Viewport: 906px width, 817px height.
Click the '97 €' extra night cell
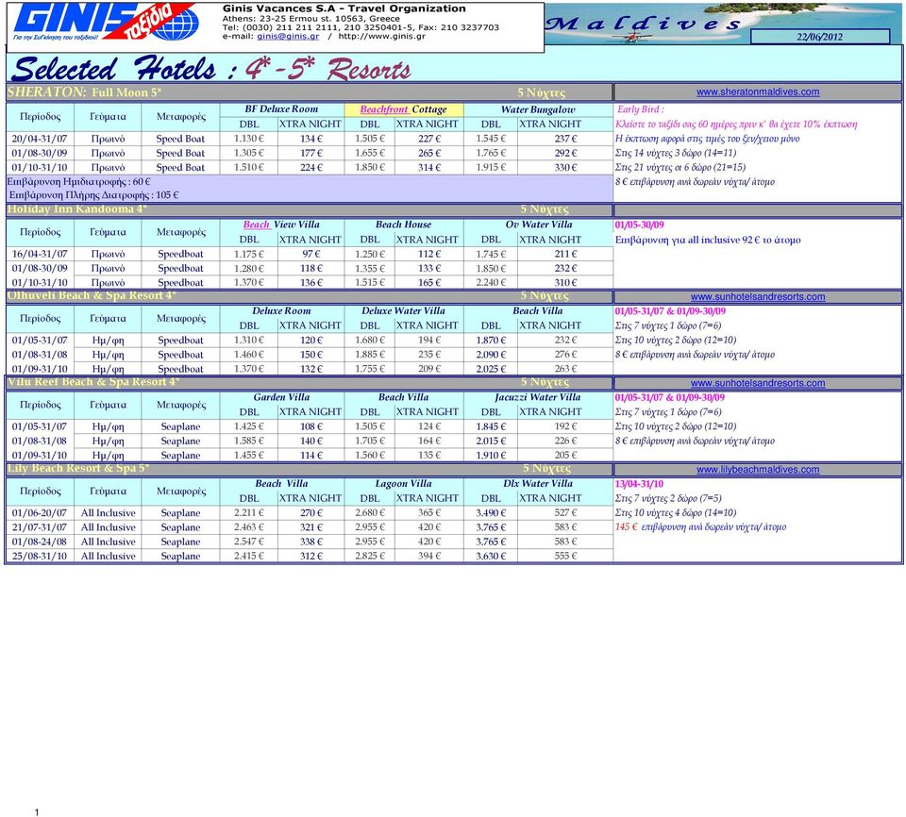pyautogui.click(x=311, y=254)
